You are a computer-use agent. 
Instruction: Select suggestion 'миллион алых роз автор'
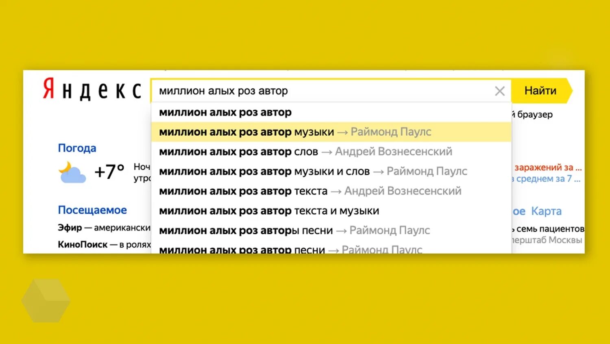331,112
